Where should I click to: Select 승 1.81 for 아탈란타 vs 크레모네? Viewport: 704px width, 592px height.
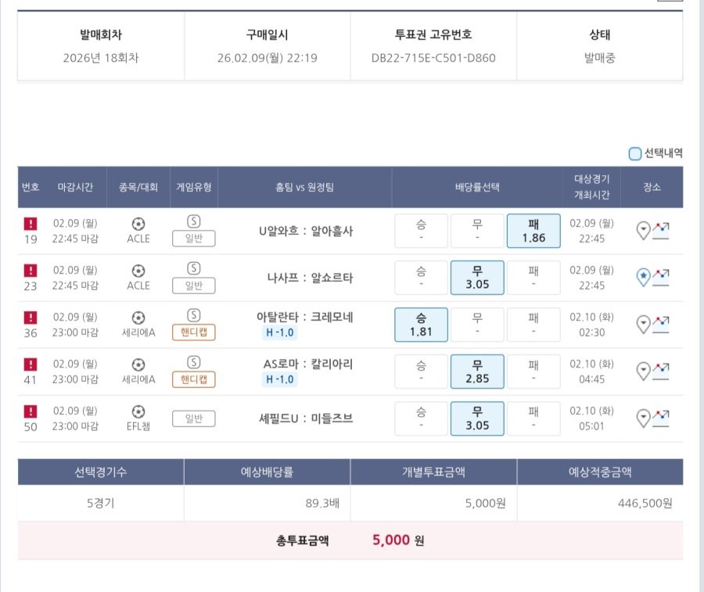click(421, 325)
